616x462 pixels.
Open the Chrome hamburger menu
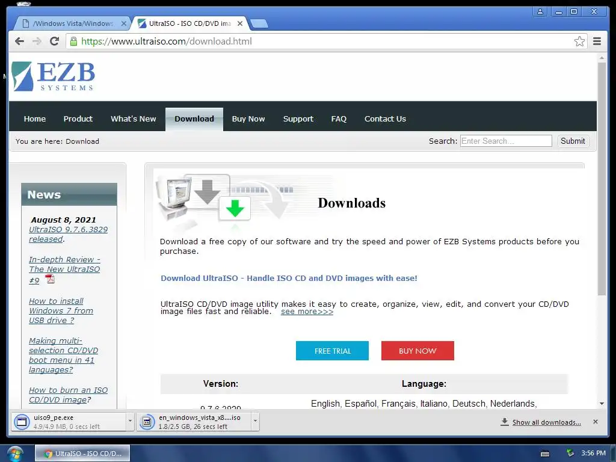(x=597, y=42)
